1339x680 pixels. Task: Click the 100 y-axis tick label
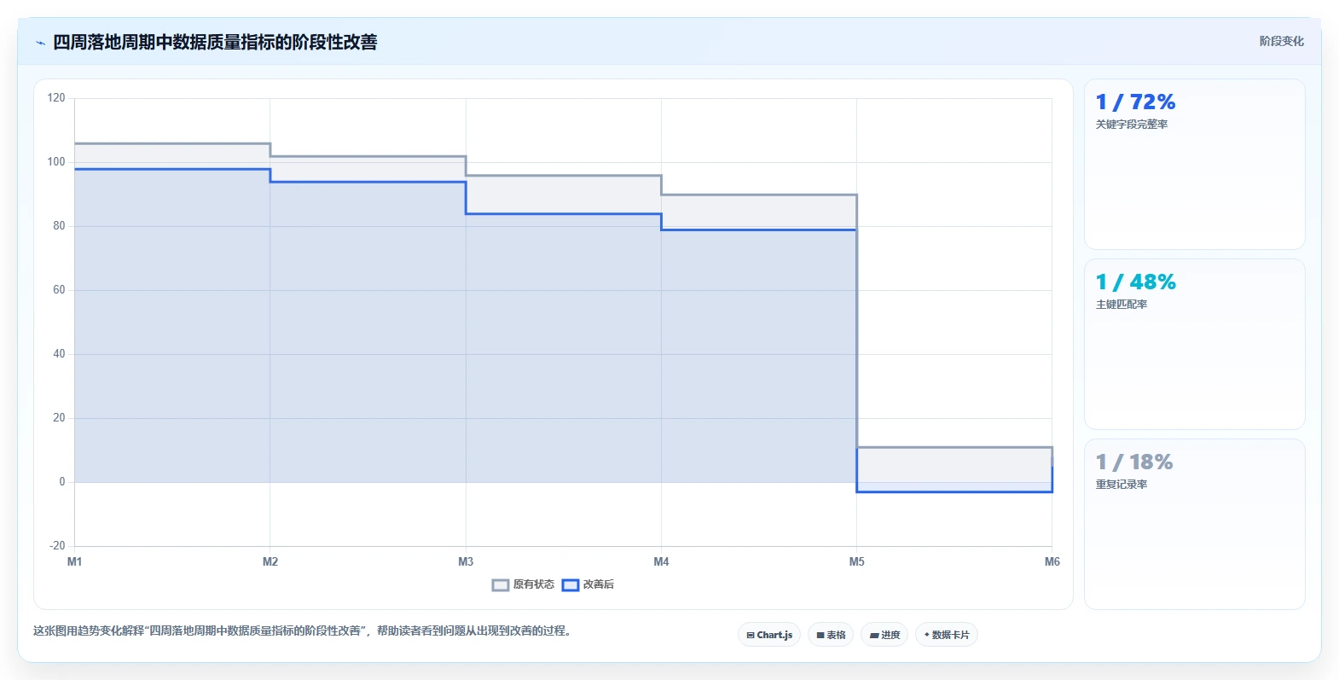pyautogui.click(x=56, y=162)
